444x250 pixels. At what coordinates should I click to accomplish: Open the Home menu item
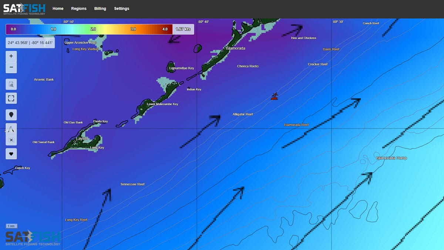tap(58, 9)
